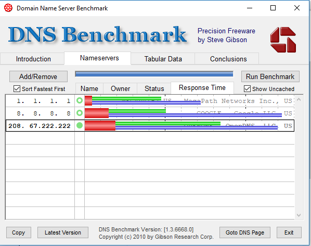Minimize the DNS Benchmark window

[x=250, y=8]
